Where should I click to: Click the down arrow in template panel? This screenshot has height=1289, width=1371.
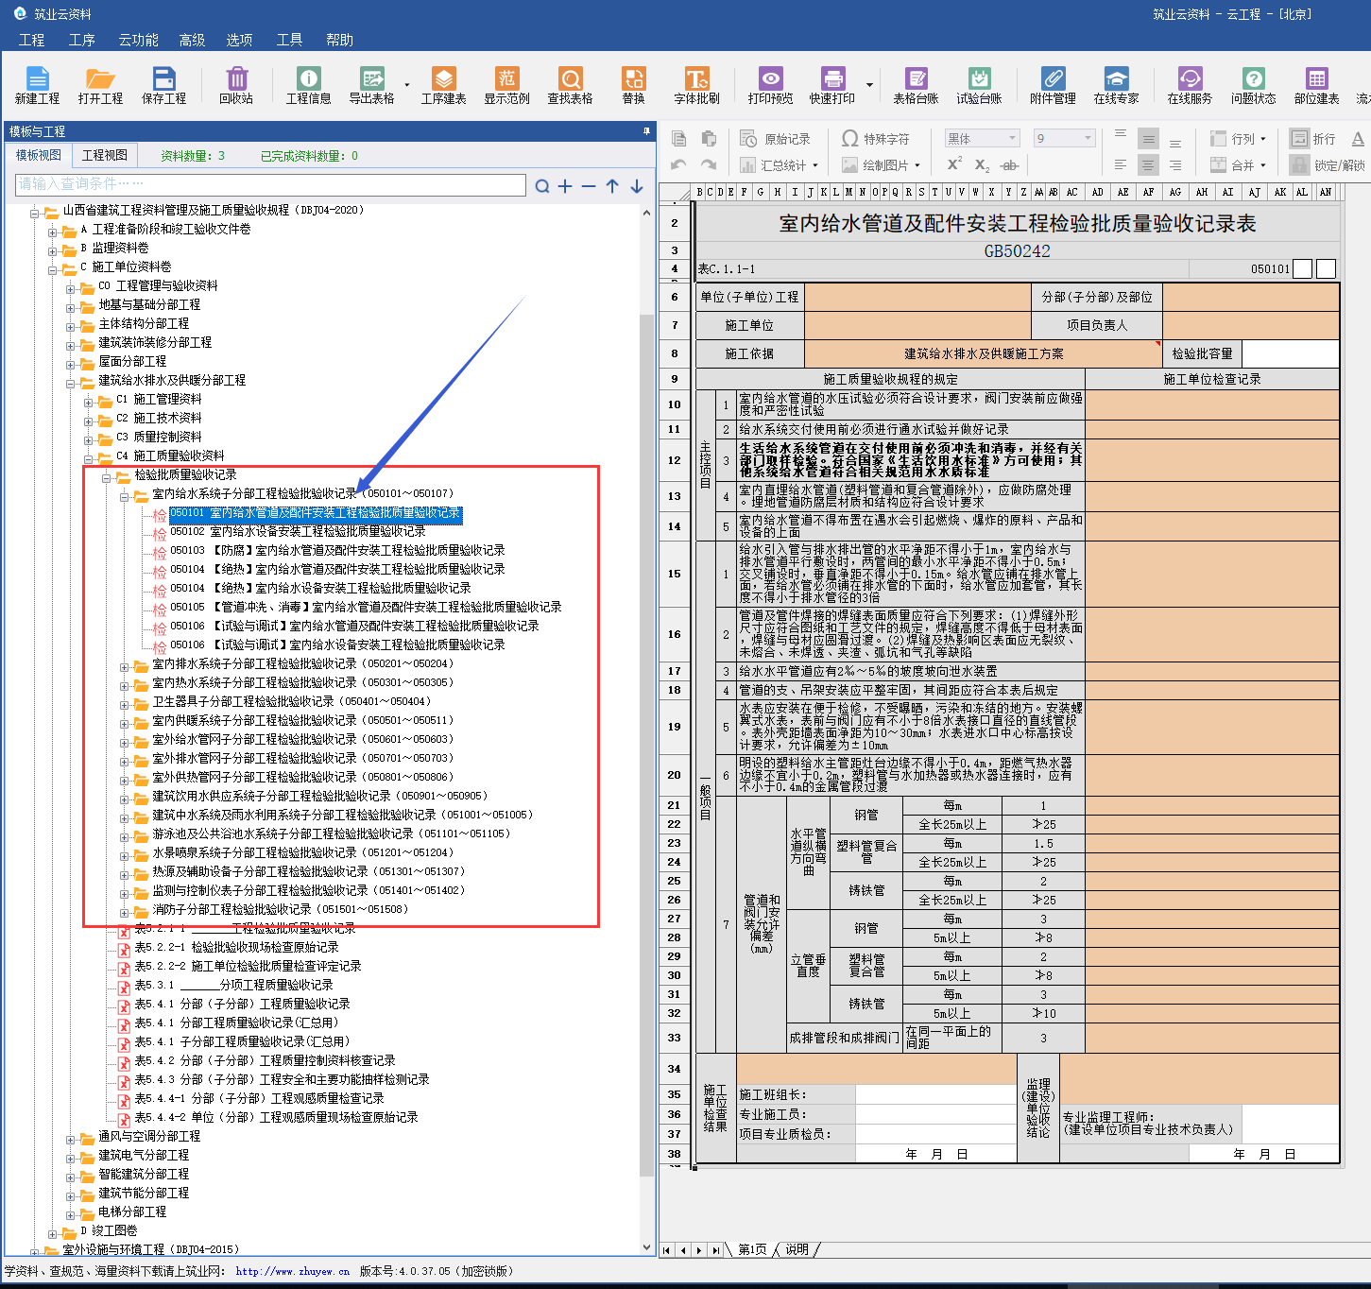pyautogui.click(x=637, y=186)
